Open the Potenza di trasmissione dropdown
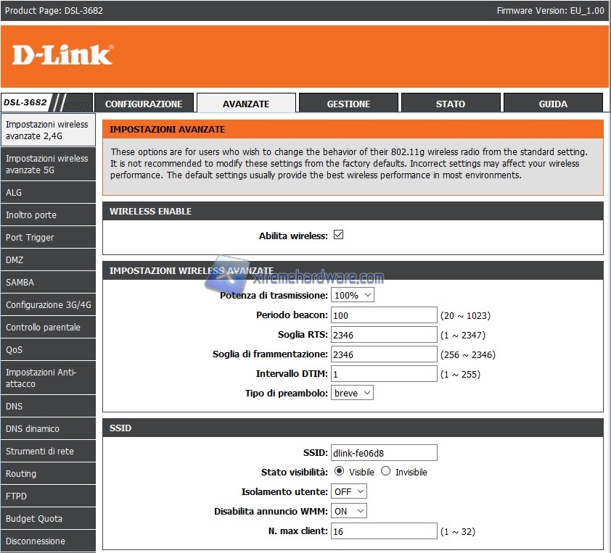This screenshot has height=553, width=611. click(x=353, y=295)
